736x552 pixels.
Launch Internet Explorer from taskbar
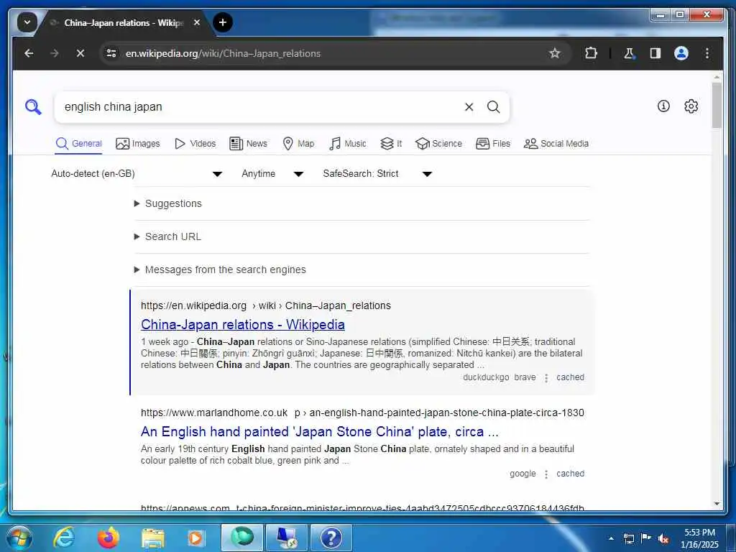tap(64, 538)
